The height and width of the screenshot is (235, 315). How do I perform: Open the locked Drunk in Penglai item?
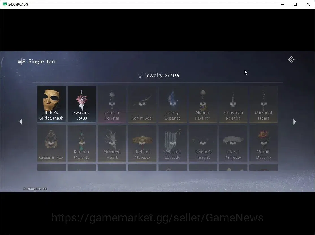tap(112, 104)
